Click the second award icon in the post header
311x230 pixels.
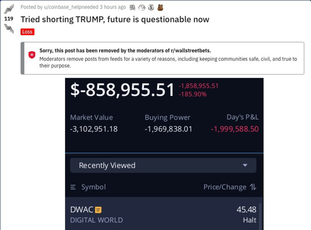point(142,7)
